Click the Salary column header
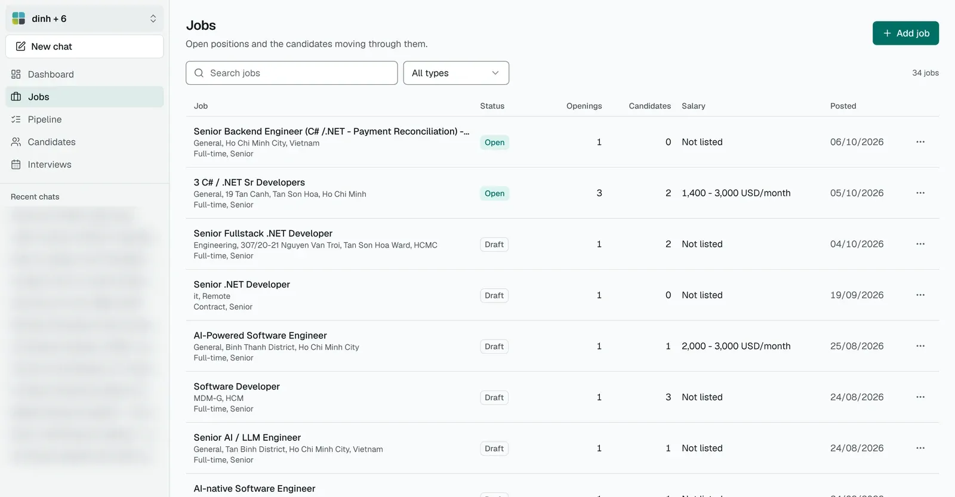Screen dimensions: 955x497 point(694,106)
